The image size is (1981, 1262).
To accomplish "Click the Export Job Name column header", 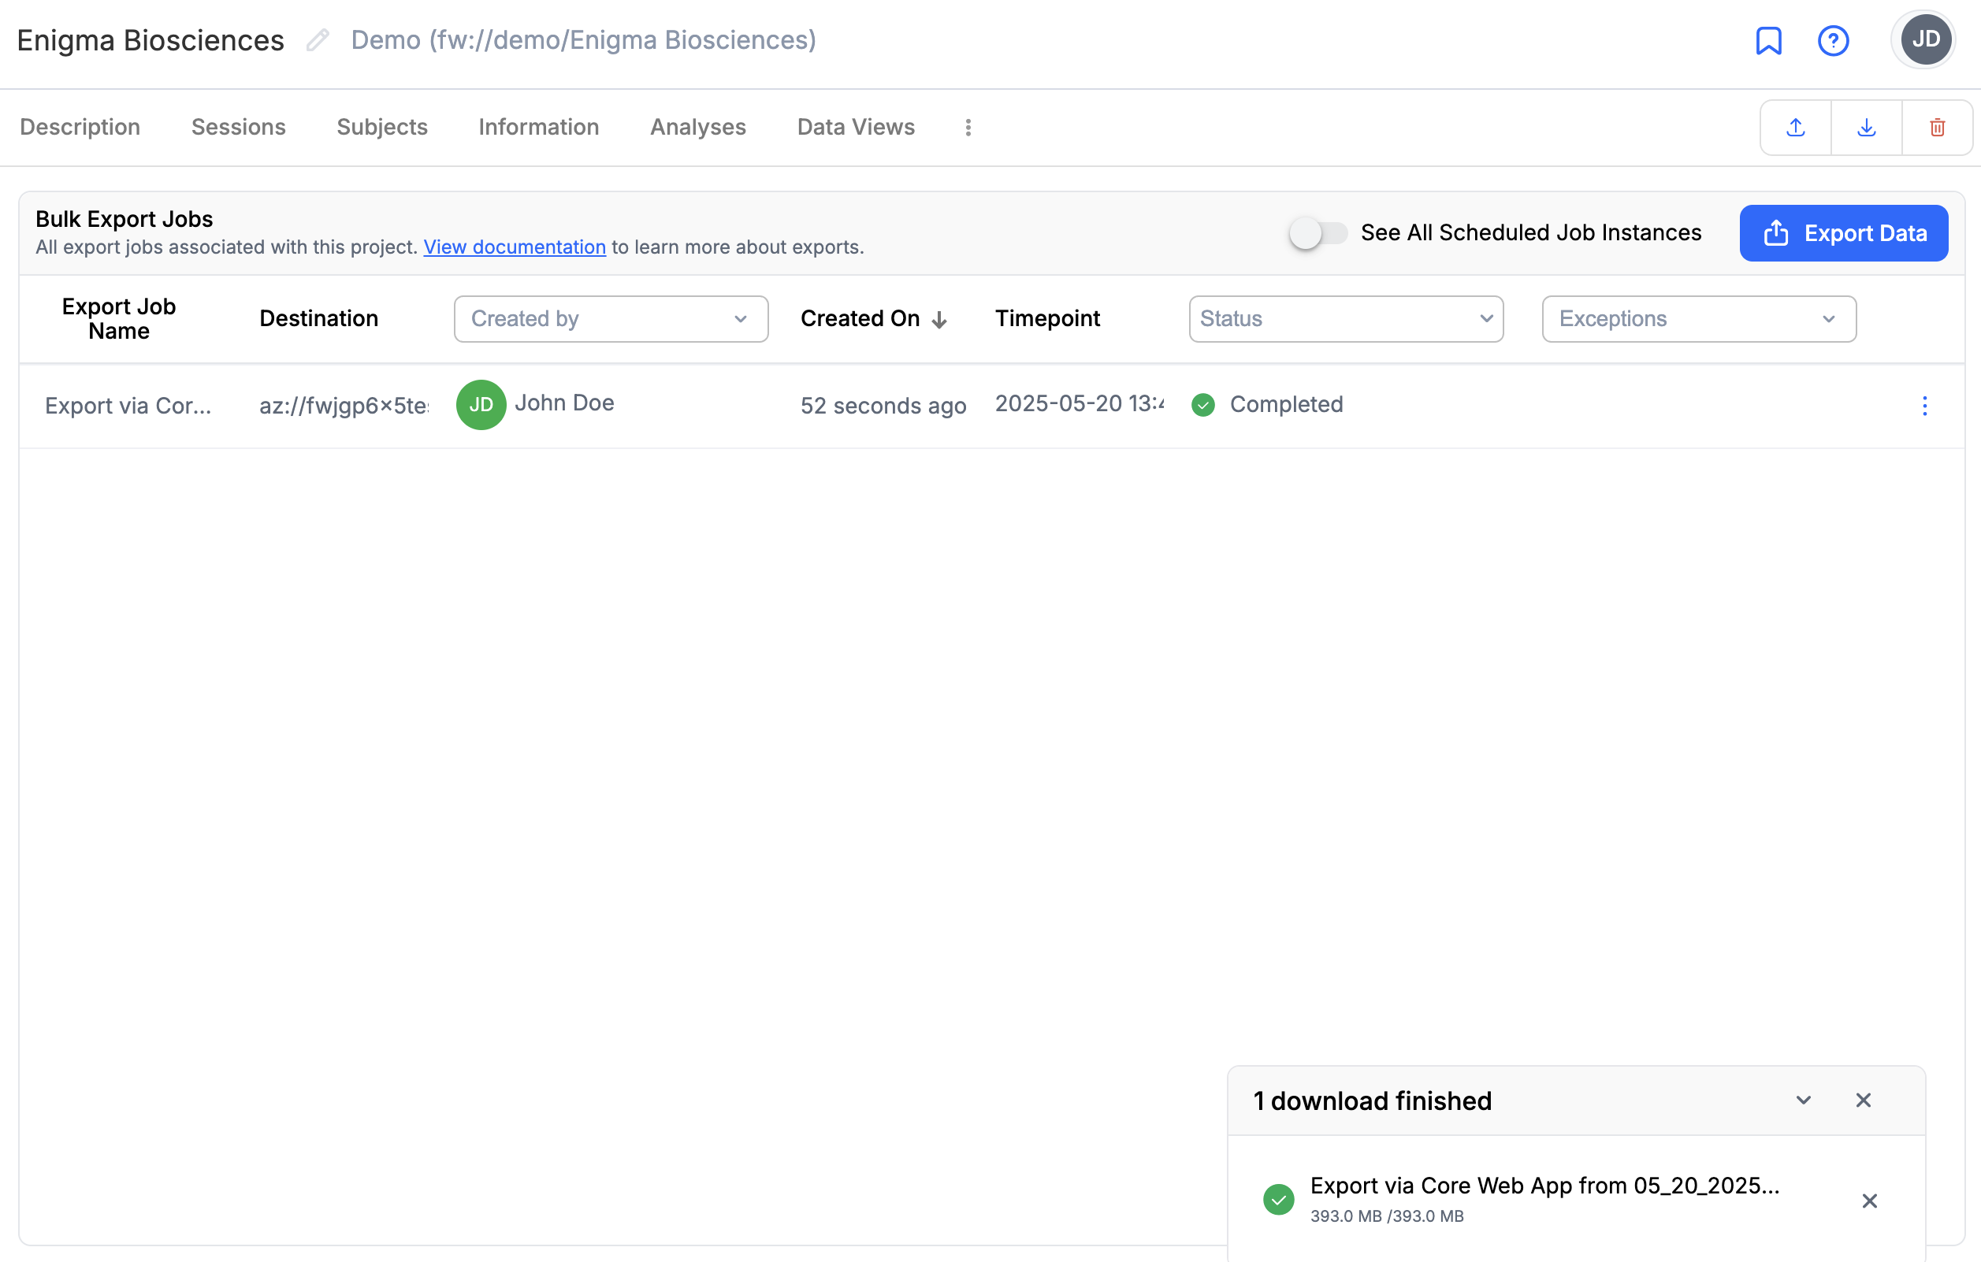I will tap(118, 319).
